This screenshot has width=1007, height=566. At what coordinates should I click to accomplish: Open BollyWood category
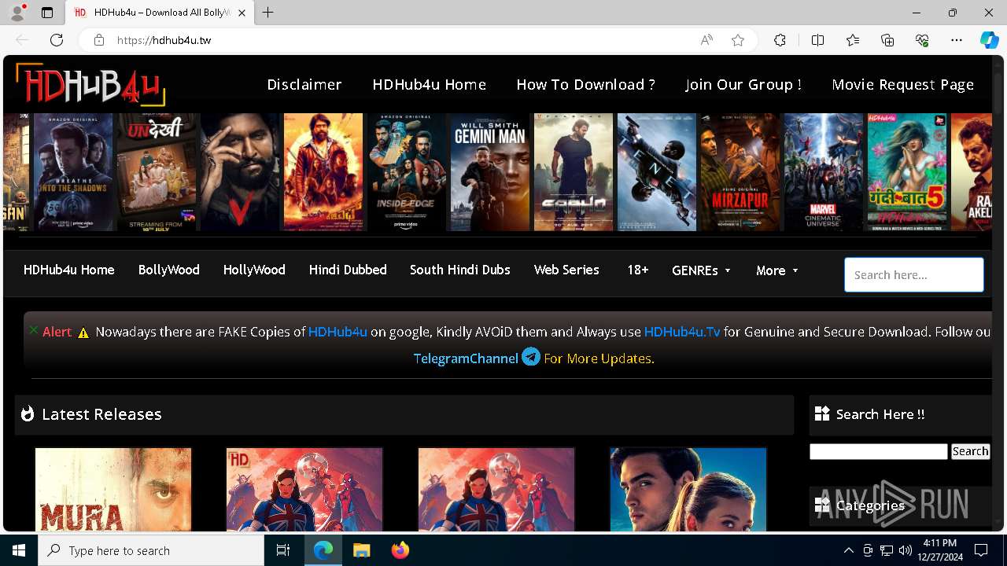(x=169, y=270)
